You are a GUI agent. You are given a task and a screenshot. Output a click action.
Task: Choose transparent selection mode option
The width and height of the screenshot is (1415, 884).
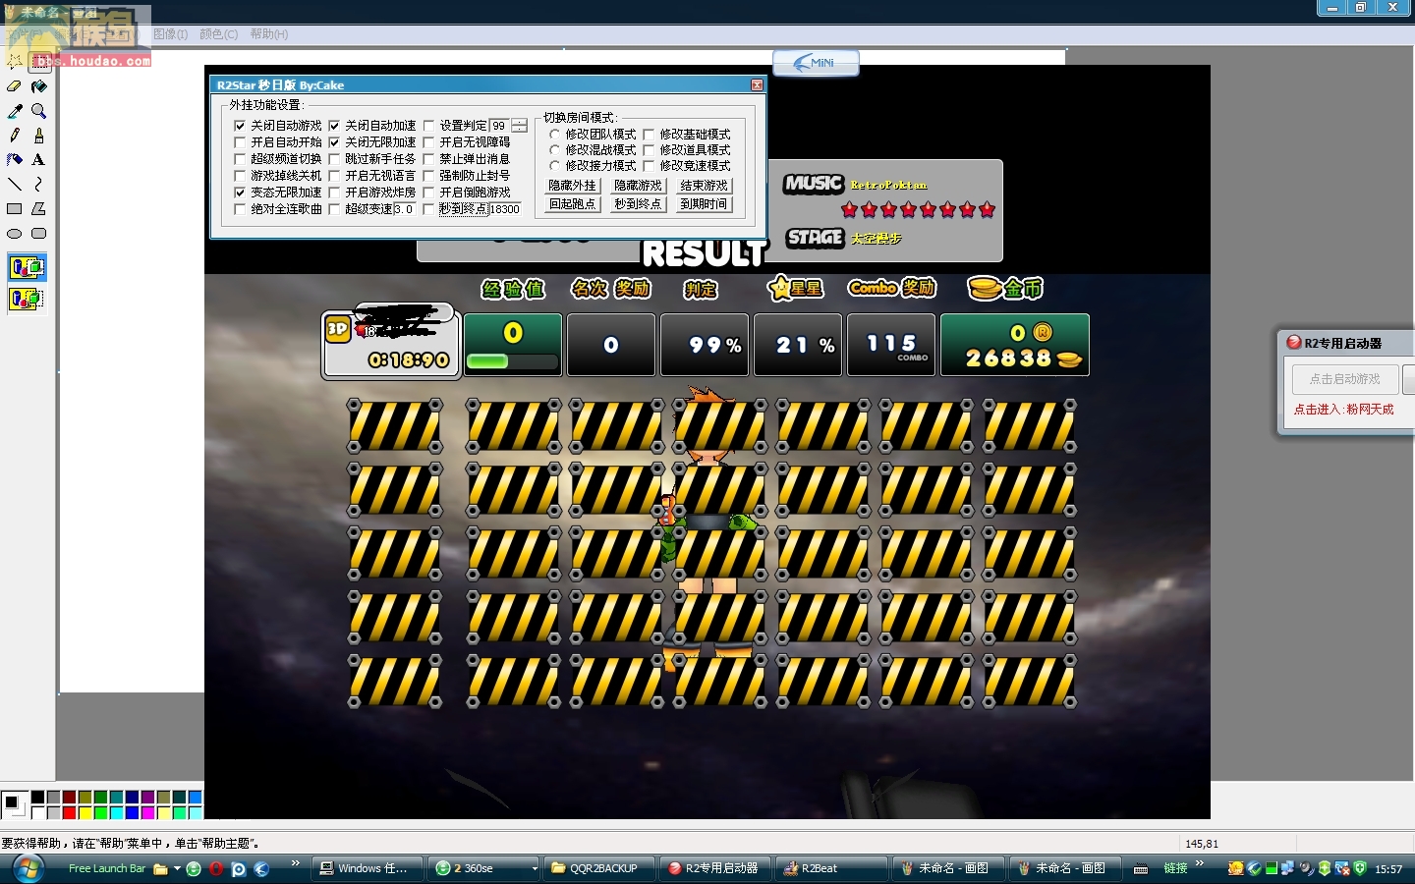[27, 299]
